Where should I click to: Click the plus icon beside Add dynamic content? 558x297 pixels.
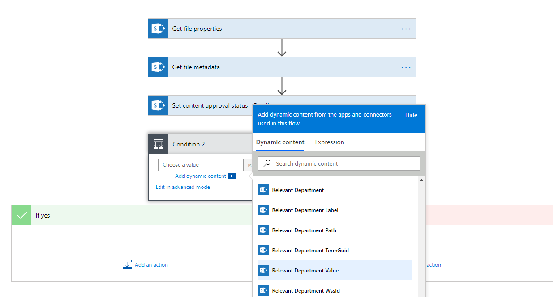pos(232,176)
